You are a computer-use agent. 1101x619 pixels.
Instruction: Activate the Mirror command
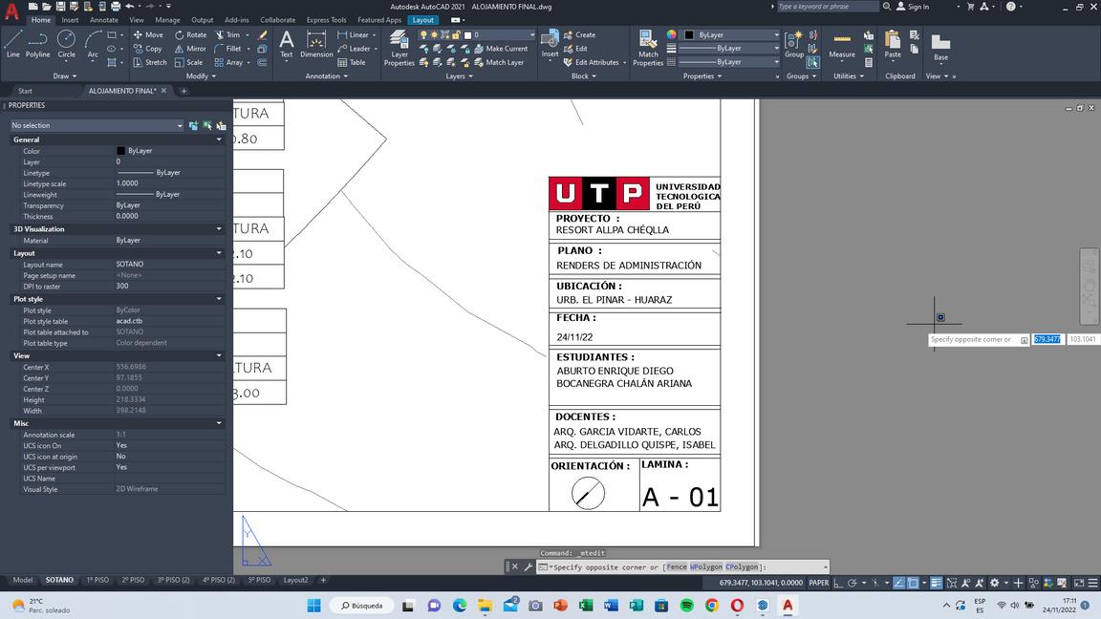tap(190, 49)
